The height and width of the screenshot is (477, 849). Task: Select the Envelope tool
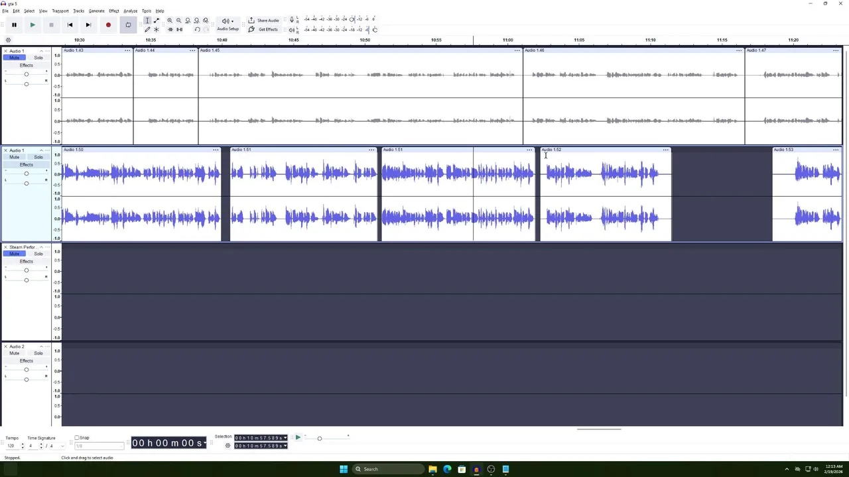(x=157, y=21)
